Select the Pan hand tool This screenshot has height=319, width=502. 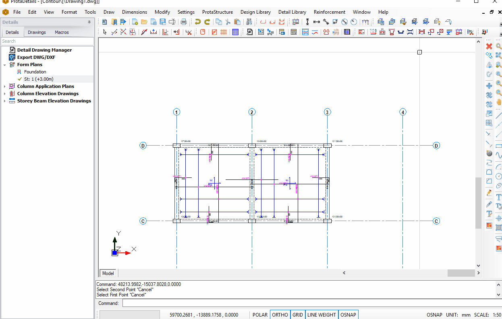pos(499,102)
